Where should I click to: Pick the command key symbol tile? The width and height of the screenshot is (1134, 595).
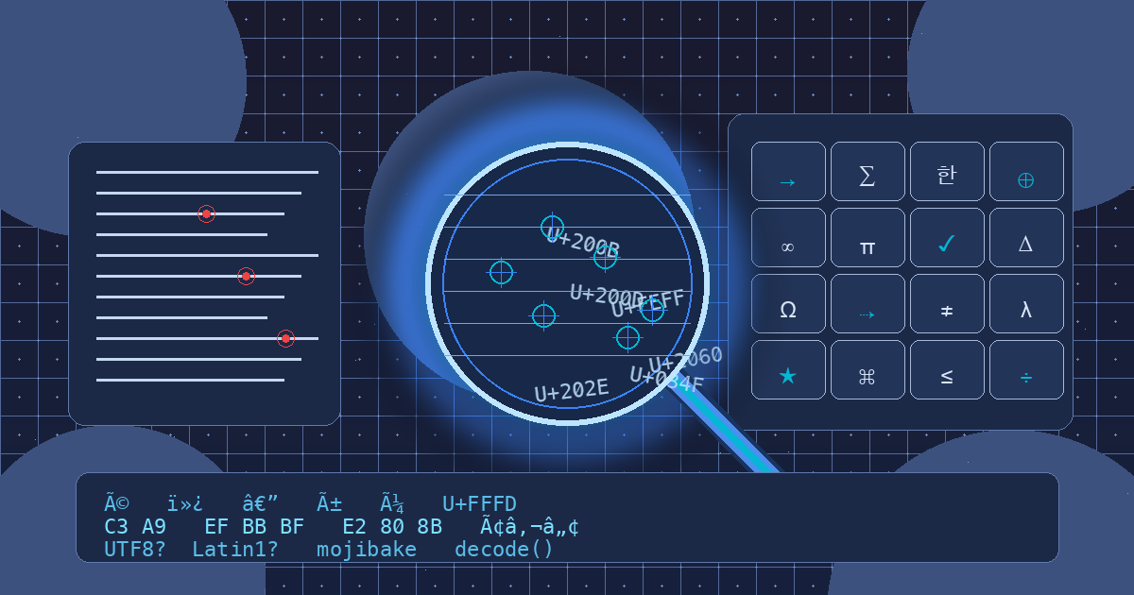(868, 370)
